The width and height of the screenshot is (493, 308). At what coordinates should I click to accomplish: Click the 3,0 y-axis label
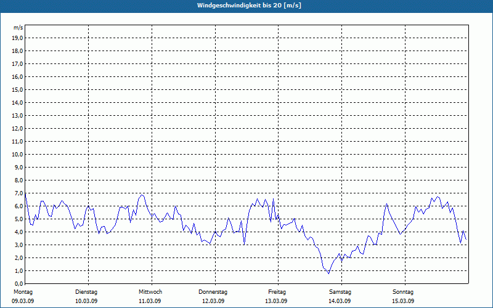click(18, 245)
